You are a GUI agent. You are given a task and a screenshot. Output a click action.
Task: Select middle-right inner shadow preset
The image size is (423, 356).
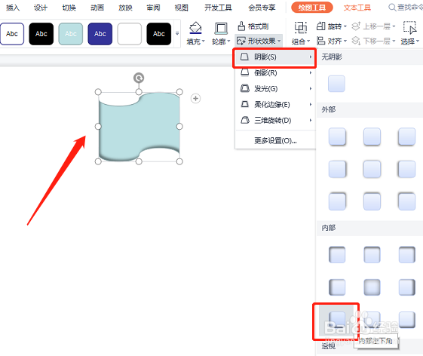tap(407, 287)
